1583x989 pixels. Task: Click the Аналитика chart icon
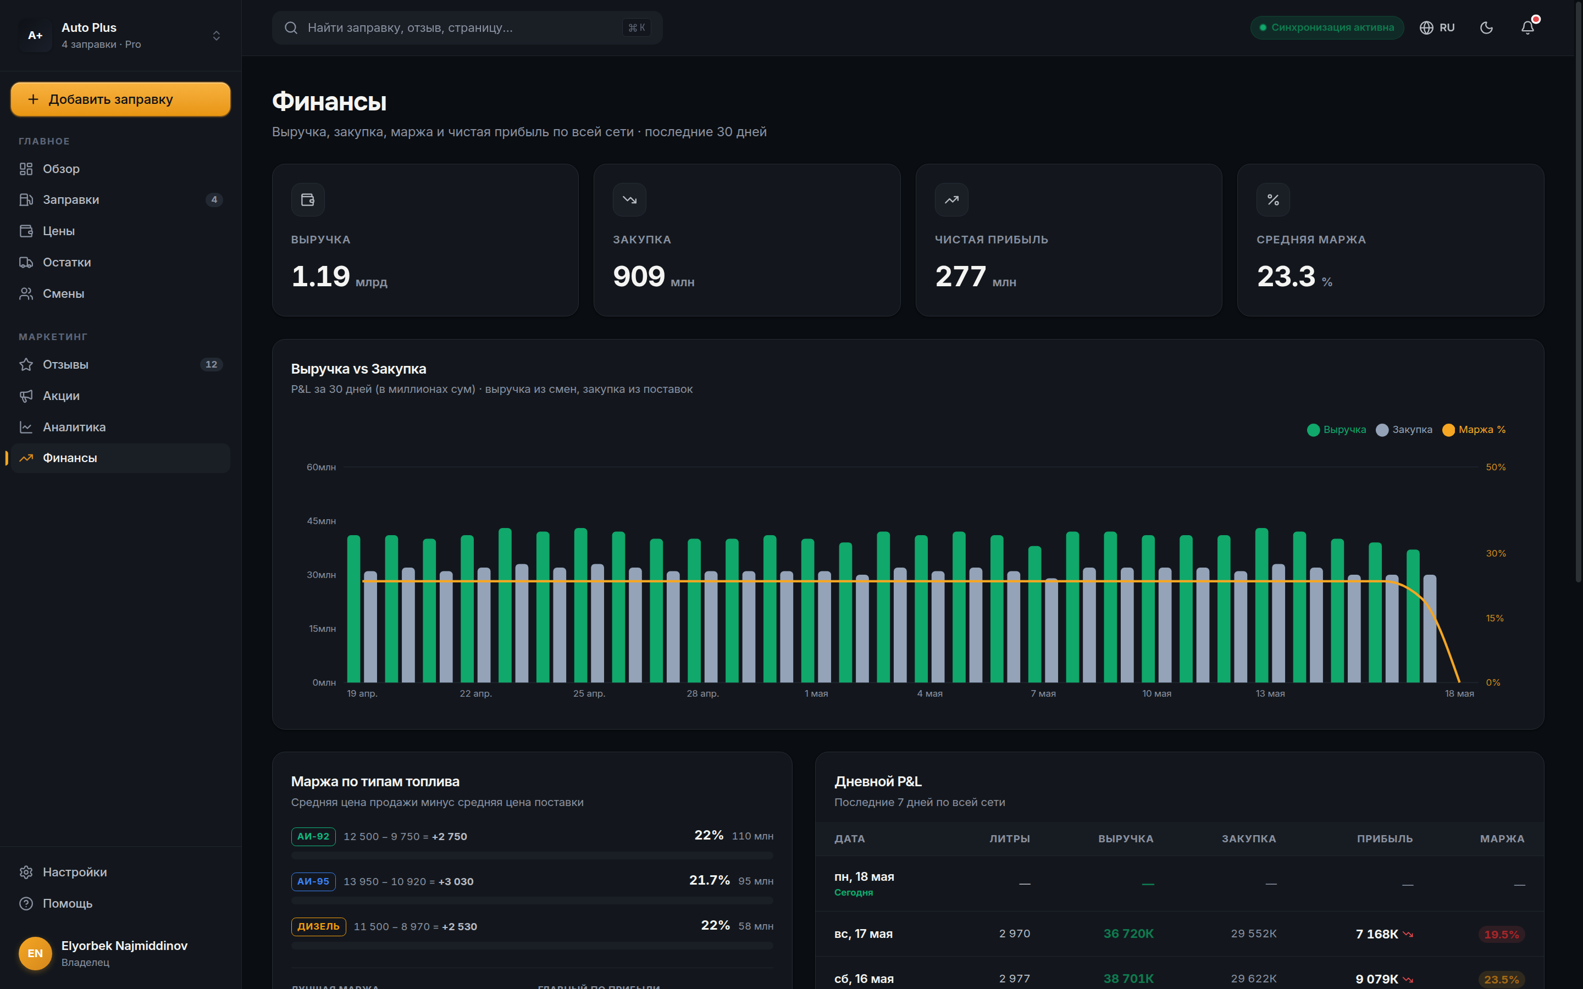point(26,427)
